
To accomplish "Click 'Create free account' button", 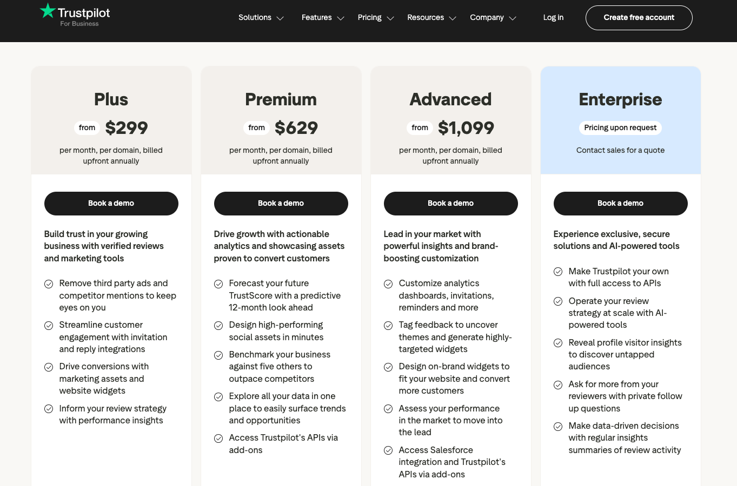I will coord(639,17).
